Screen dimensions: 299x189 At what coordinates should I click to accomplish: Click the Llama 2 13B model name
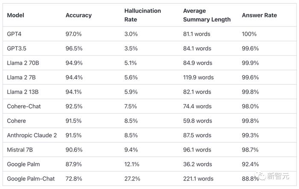23,92
